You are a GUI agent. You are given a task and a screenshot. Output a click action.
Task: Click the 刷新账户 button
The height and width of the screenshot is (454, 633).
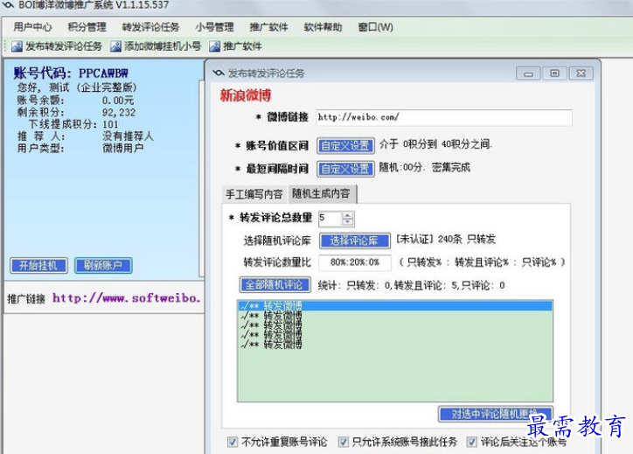pyautogui.click(x=103, y=265)
